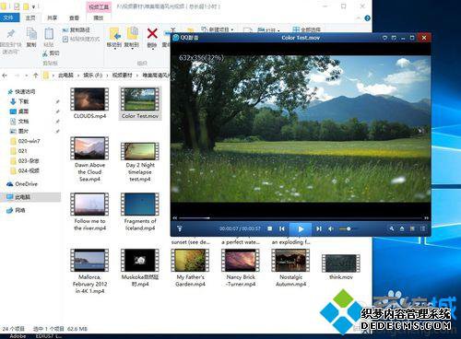Switch to the 主页 ribbon tab
461x339 pixels.
30,18
